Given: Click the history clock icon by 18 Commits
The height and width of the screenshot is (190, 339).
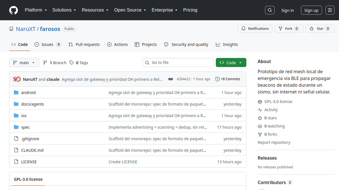Looking at the screenshot, I should pyautogui.click(x=218, y=79).
